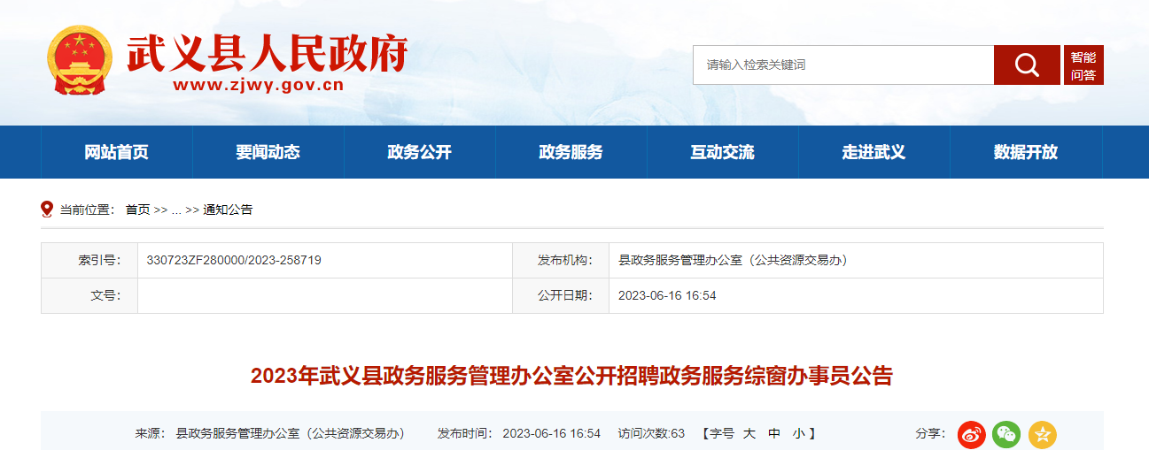Focus the keyword search input field

843,65
